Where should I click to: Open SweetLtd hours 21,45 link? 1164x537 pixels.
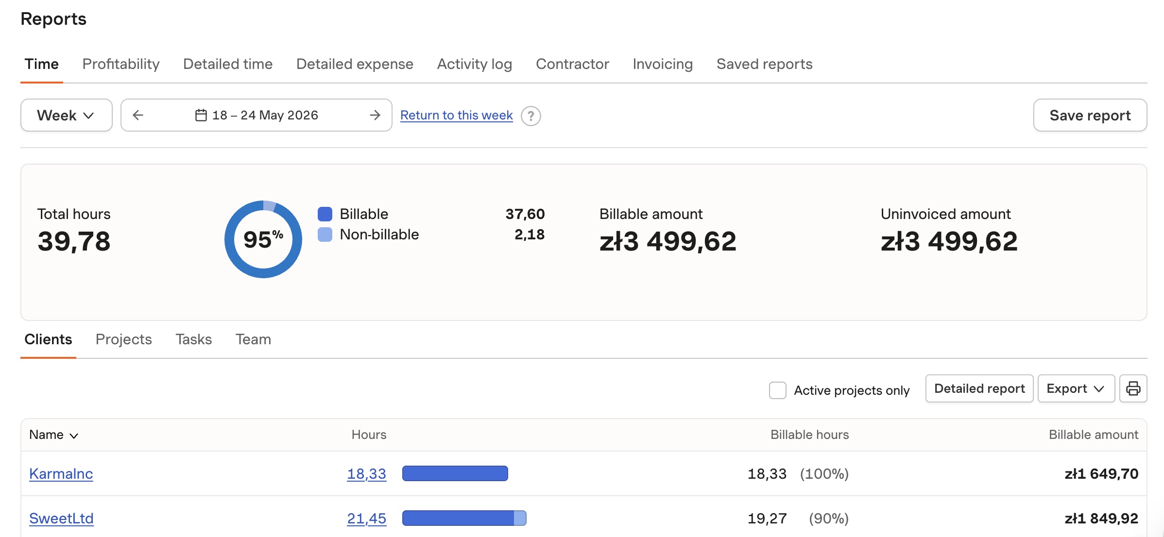[366, 519]
